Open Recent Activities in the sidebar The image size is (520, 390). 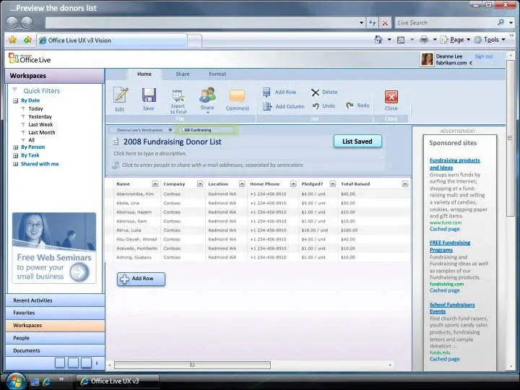click(55, 300)
